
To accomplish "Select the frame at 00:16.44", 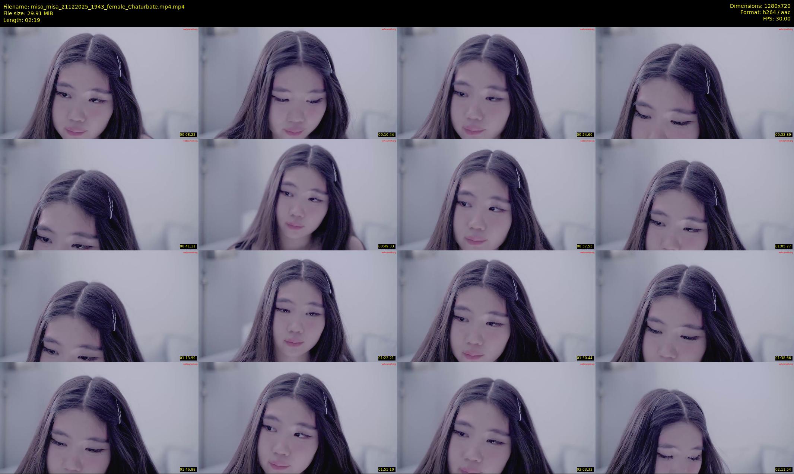I will (x=298, y=83).
